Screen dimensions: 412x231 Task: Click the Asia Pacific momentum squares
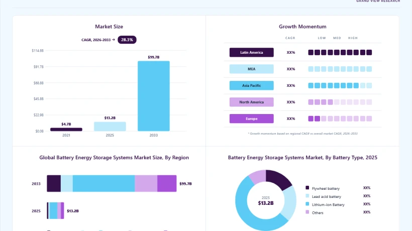[340, 85]
